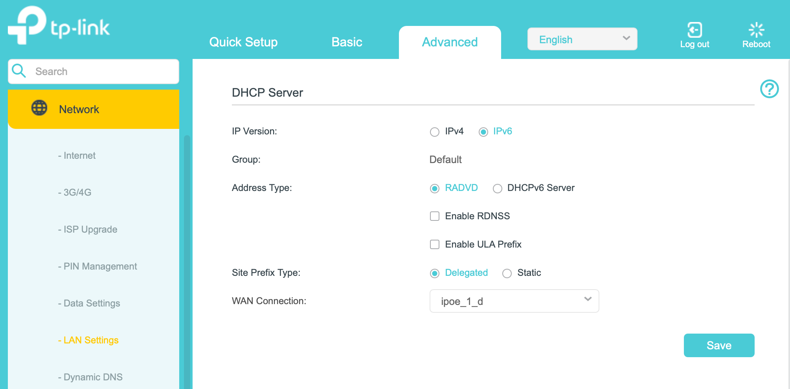Expand the ipoe_1_d connection selector chevron

(x=588, y=300)
